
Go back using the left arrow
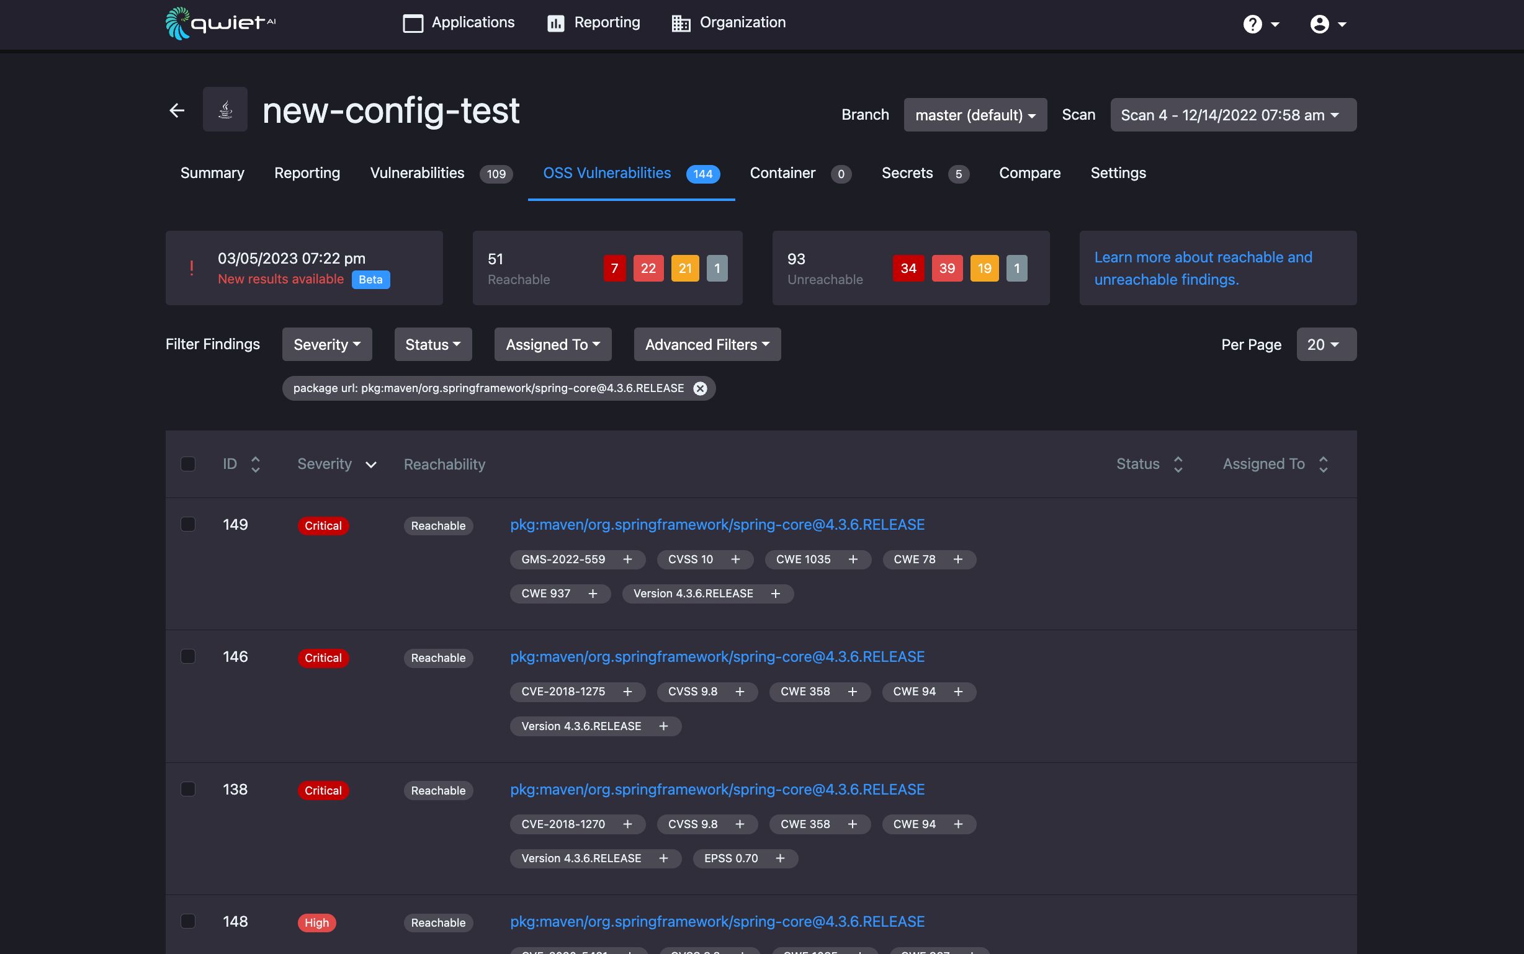[x=177, y=110]
